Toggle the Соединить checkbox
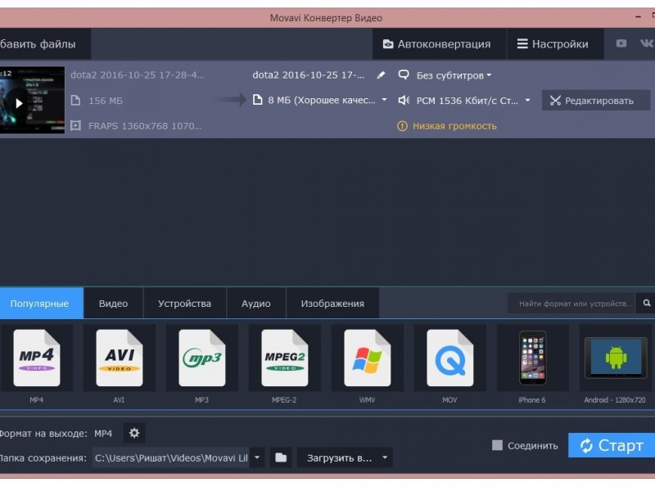Viewport: 655px width, 491px height. pyautogui.click(x=497, y=445)
